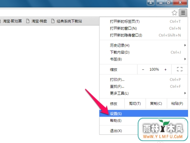This screenshot has height=143, width=190.
Task: Click the bookmark star icon
Action: click(x=175, y=13)
